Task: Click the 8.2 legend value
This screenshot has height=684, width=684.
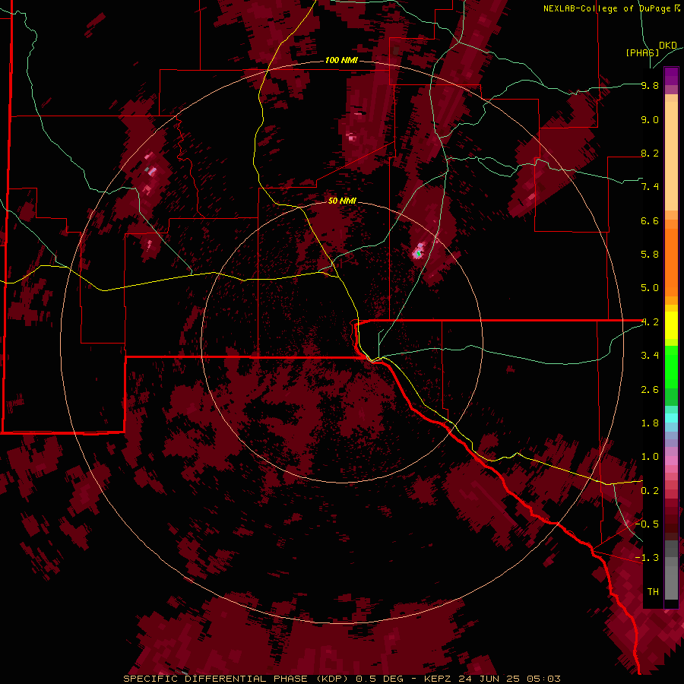Action: pyautogui.click(x=650, y=154)
